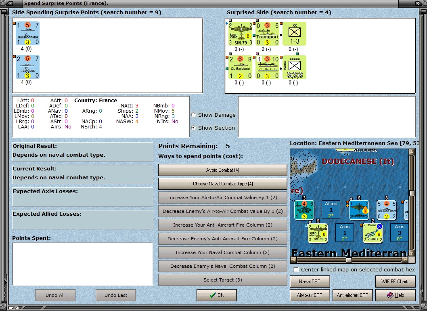Click the Country: France label
Image resolution: width=427 pixels, height=311 pixels.
(96, 101)
